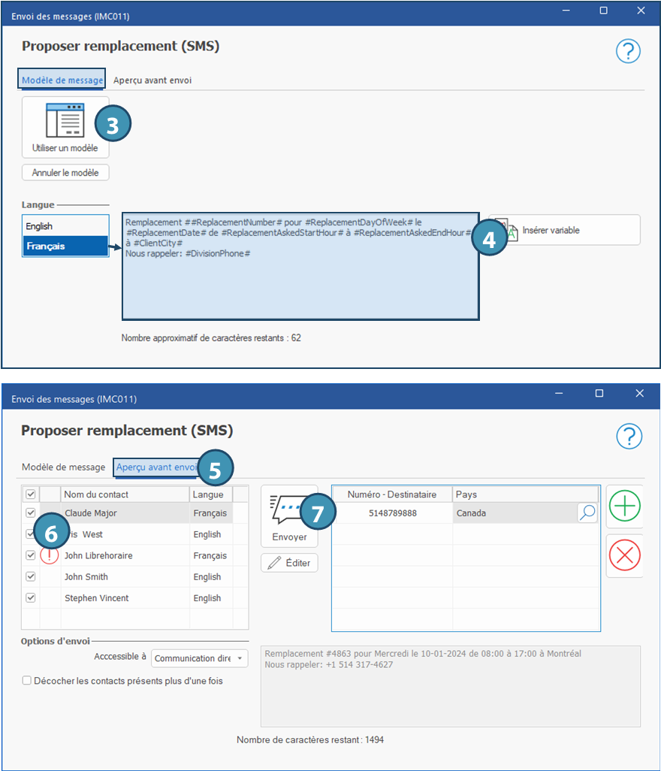Open help in the lower Aperçu window
This screenshot has height=771, width=661.
pyautogui.click(x=628, y=436)
